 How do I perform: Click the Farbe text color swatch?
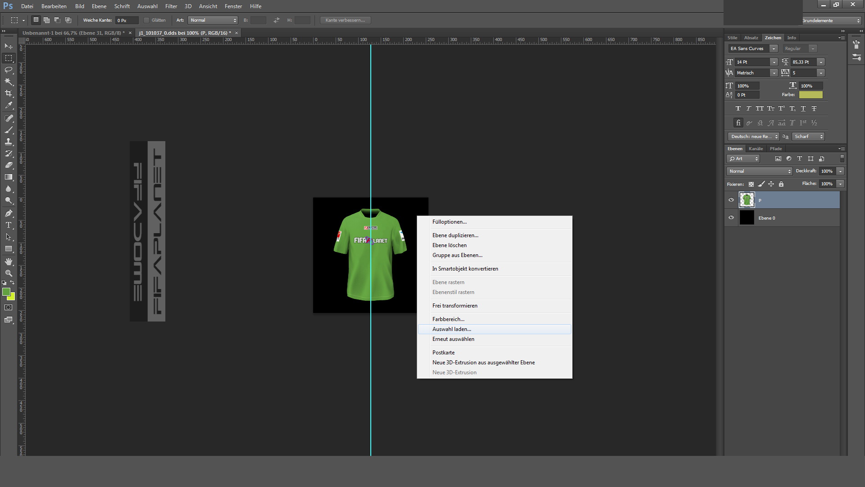pyautogui.click(x=810, y=95)
